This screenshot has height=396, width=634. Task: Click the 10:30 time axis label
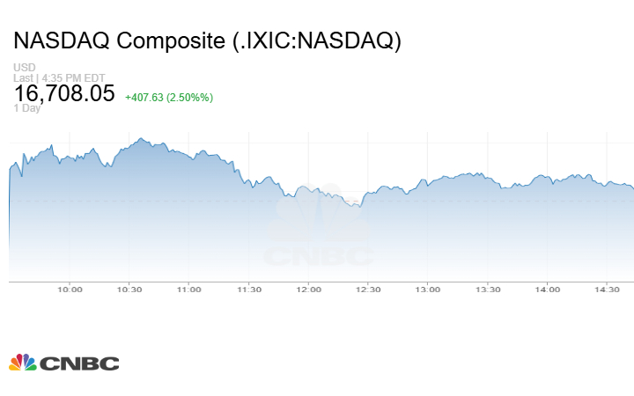coord(129,290)
